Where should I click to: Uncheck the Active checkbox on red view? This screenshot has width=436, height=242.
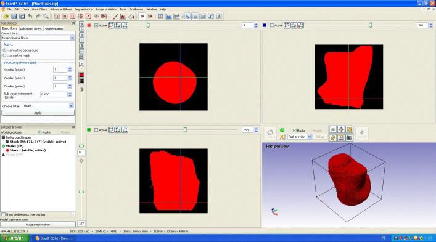(x=96, y=25)
